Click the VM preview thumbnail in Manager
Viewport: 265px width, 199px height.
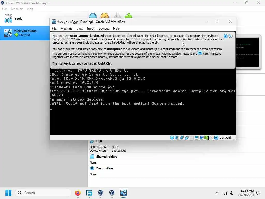click(x=247, y=52)
